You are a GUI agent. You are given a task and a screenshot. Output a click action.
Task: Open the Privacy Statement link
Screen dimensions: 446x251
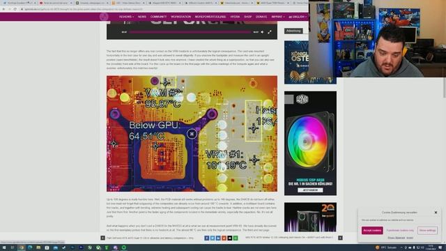pyautogui.click(x=397, y=238)
